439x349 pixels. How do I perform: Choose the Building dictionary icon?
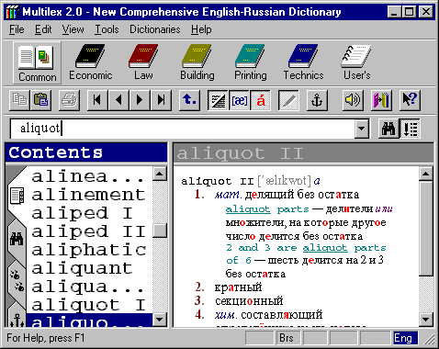pyautogui.click(x=197, y=62)
